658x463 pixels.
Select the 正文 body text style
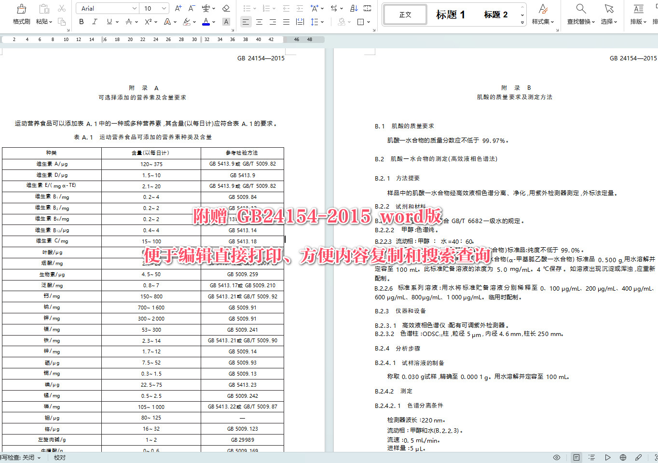click(405, 14)
